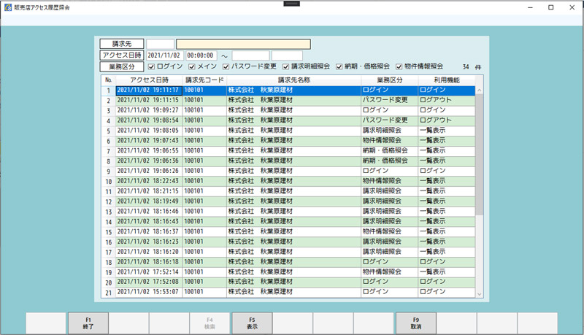Select the row with 2021/11/02 19:07:43

288,140
